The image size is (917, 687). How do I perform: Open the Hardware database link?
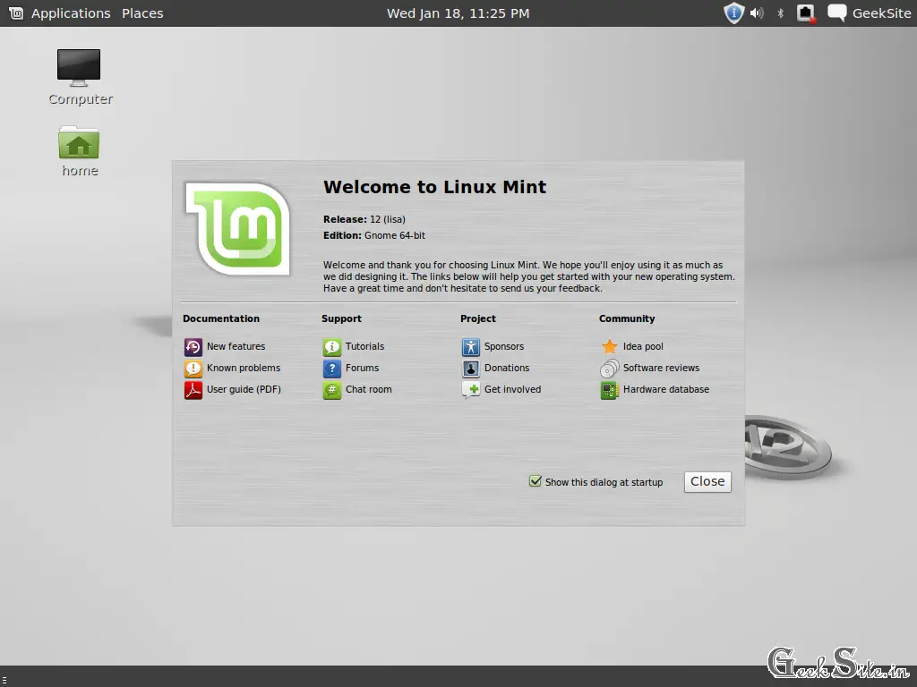coord(665,389)
